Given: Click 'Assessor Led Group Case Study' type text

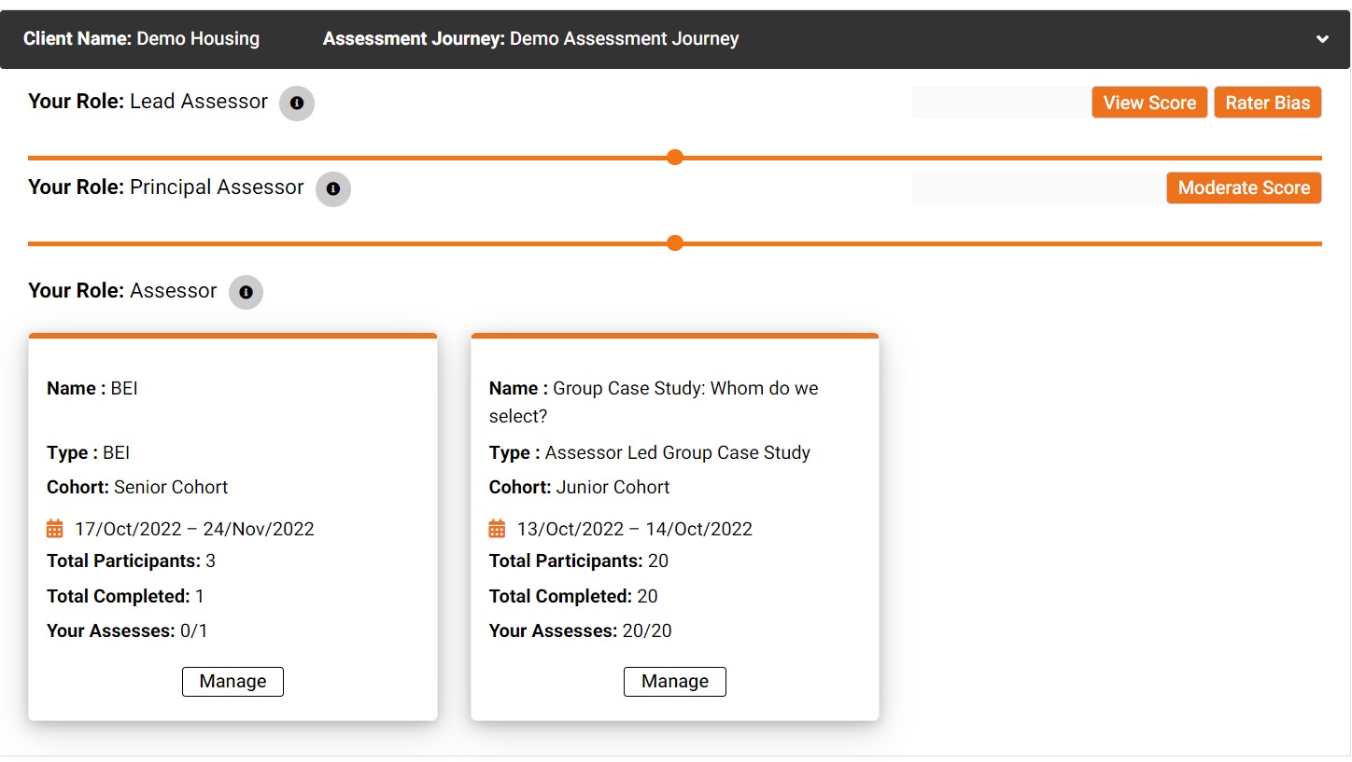Looking at the screenshot, I should [678, 453].
